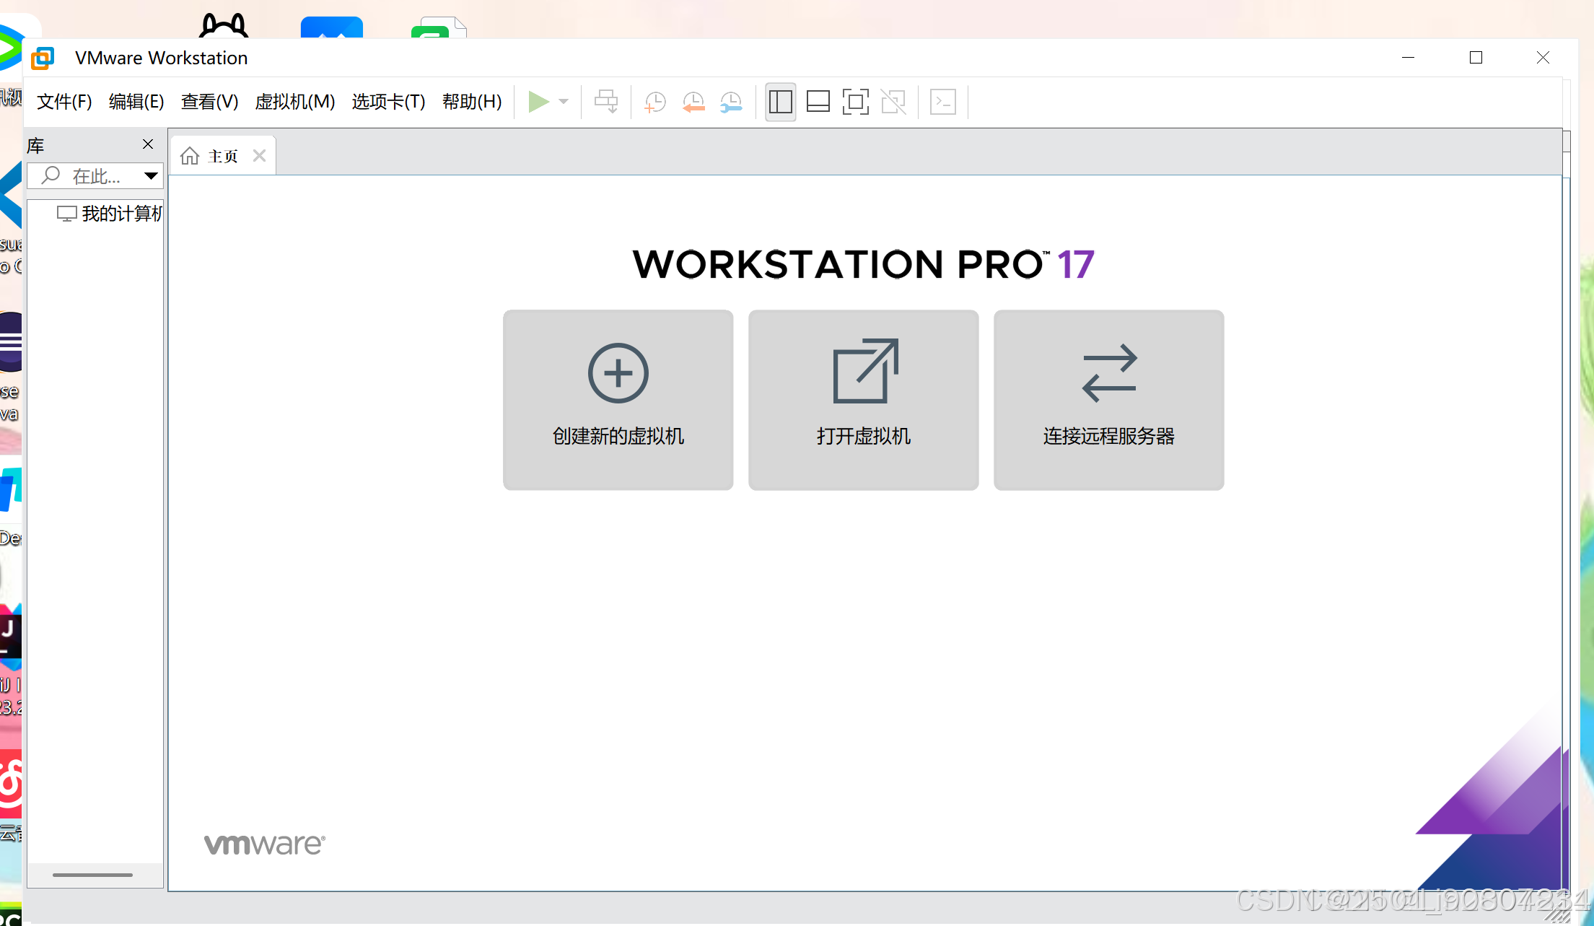1594x926 pixels.
Task: Toggle Unity mode toolbar icon
Action: point(893,102)
